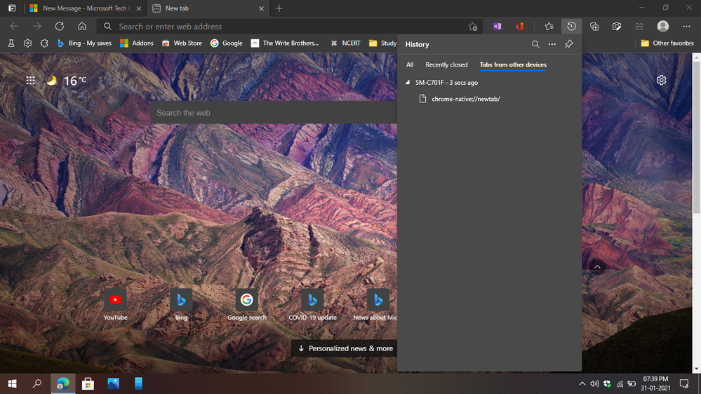
Task: Open the flask bookmark icon
Action: pyautogui.click(x=11, y=43)
